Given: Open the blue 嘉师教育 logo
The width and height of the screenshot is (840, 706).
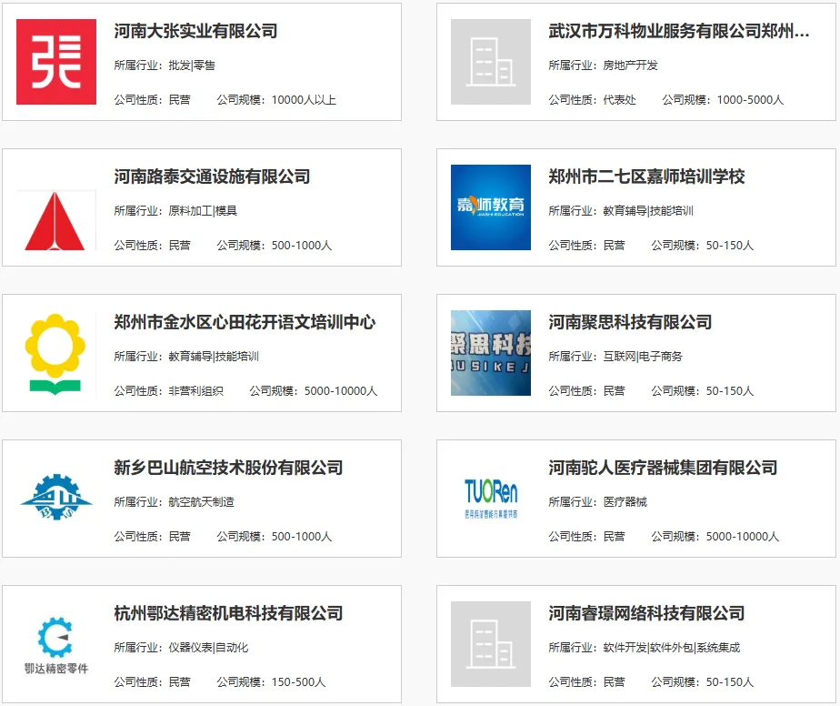Looking at the screenshot, I should (x=491, y=207).
